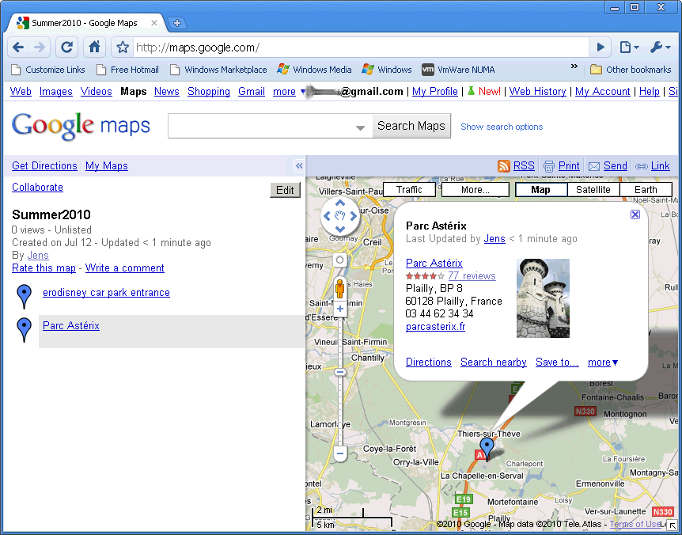Screen dimensions: 682x535
Task: Open the Other bookmarks folder
Action: (631, 70)
